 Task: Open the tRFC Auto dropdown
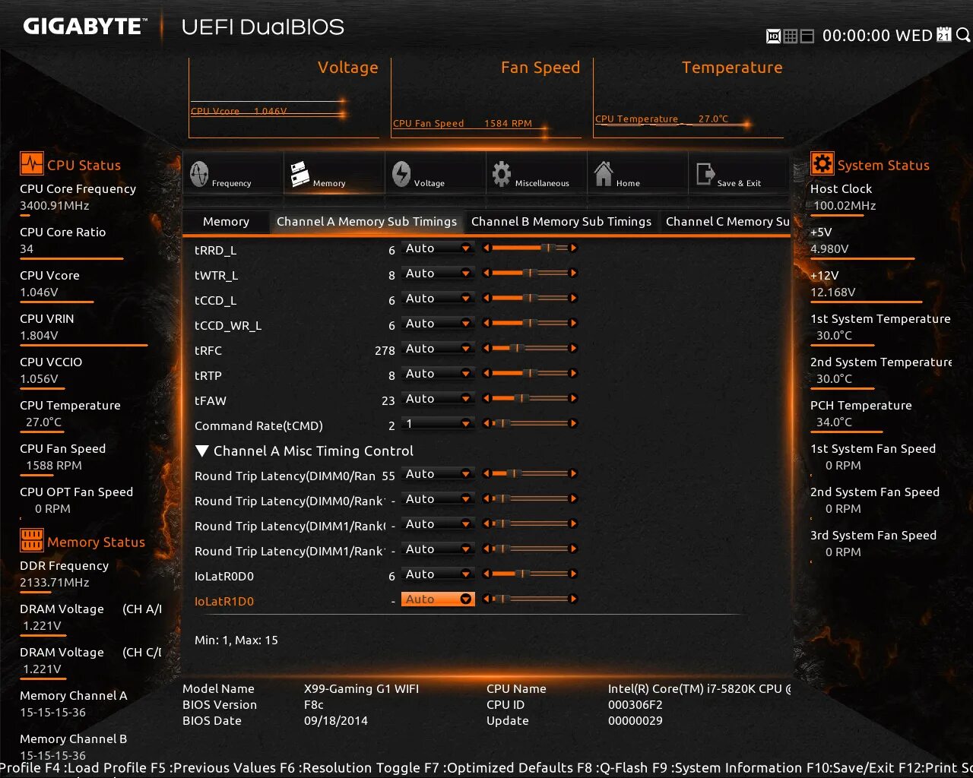[438, 349]
